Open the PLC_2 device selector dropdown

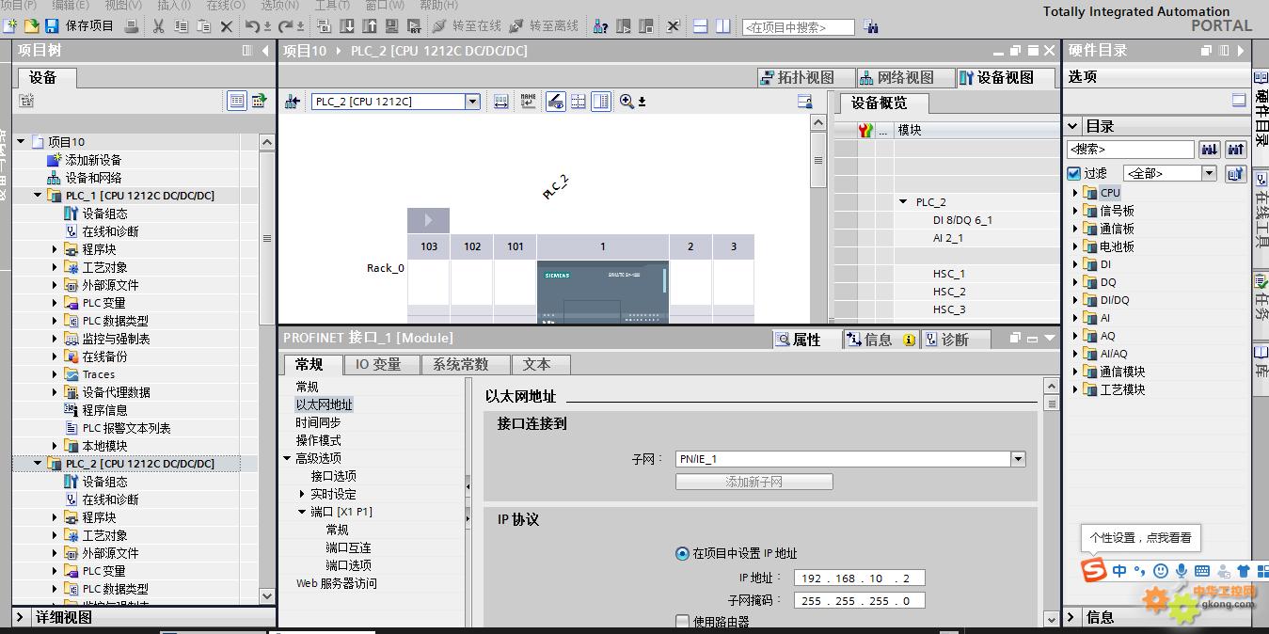coord(472,102)
